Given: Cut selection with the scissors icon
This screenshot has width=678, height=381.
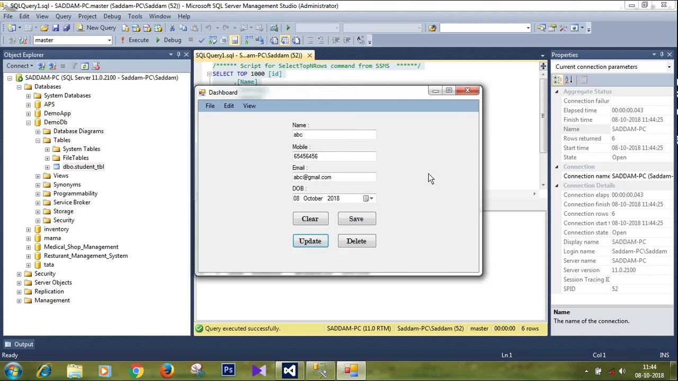Looking at the screenshot, I should (x=172, y=28).
